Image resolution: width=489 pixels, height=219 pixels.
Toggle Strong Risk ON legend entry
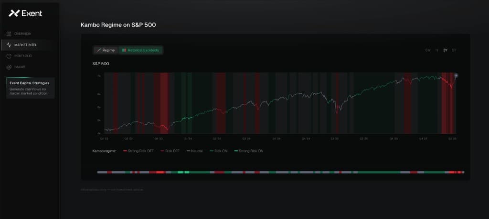[248, 151]
